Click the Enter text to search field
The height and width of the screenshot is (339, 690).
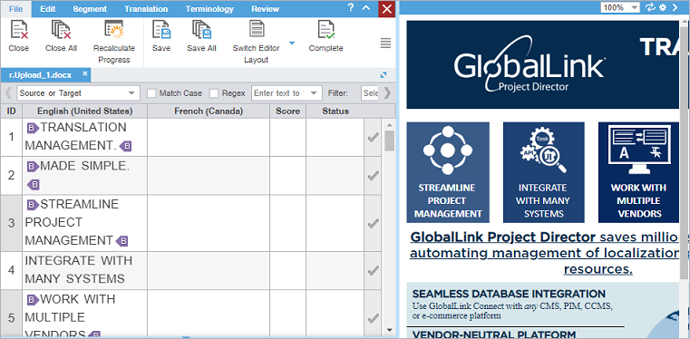(279, 93)
